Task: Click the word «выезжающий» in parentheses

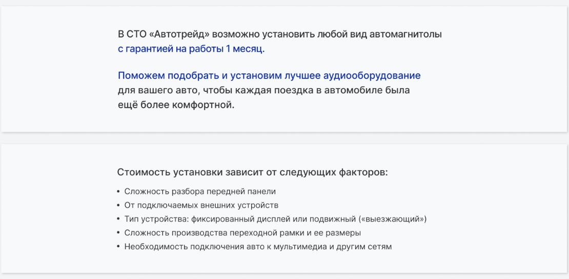Action: tap(397, 219)
